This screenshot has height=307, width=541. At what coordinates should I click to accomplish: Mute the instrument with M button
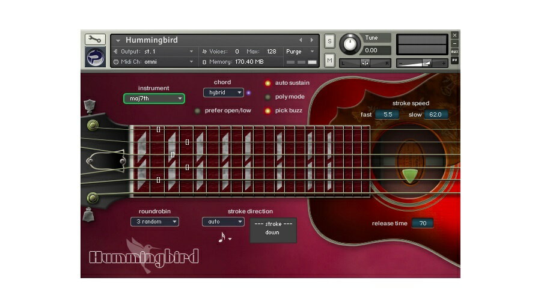[329, 59]
